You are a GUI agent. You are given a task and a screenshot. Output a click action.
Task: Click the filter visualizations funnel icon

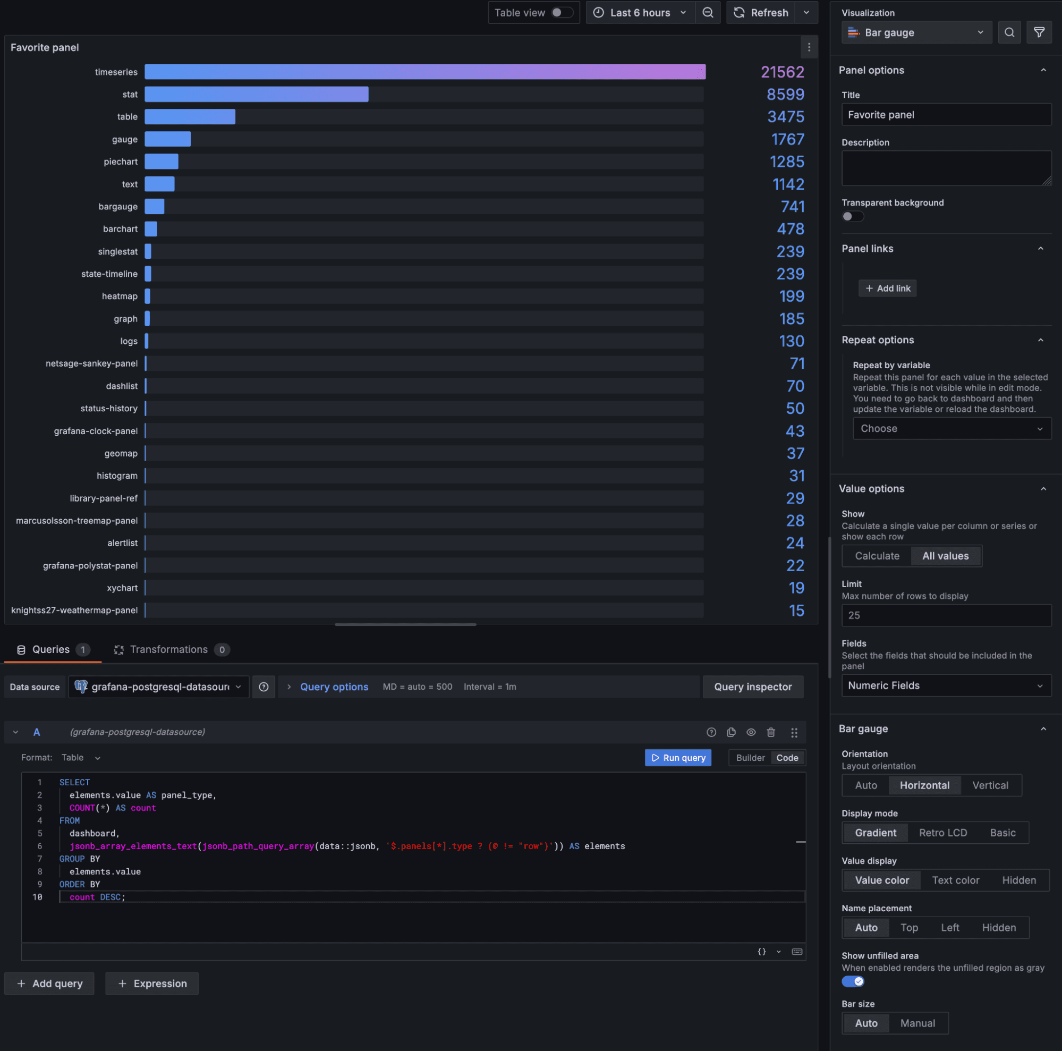(1039, 32)
